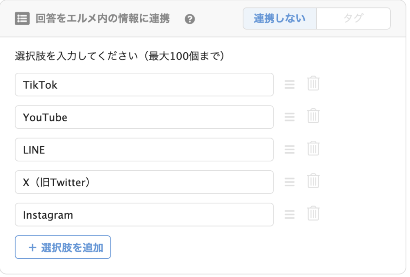Screen dimensions: 410x277
Task: Click the help question mark icon
Action: click(x=189, y=19)
